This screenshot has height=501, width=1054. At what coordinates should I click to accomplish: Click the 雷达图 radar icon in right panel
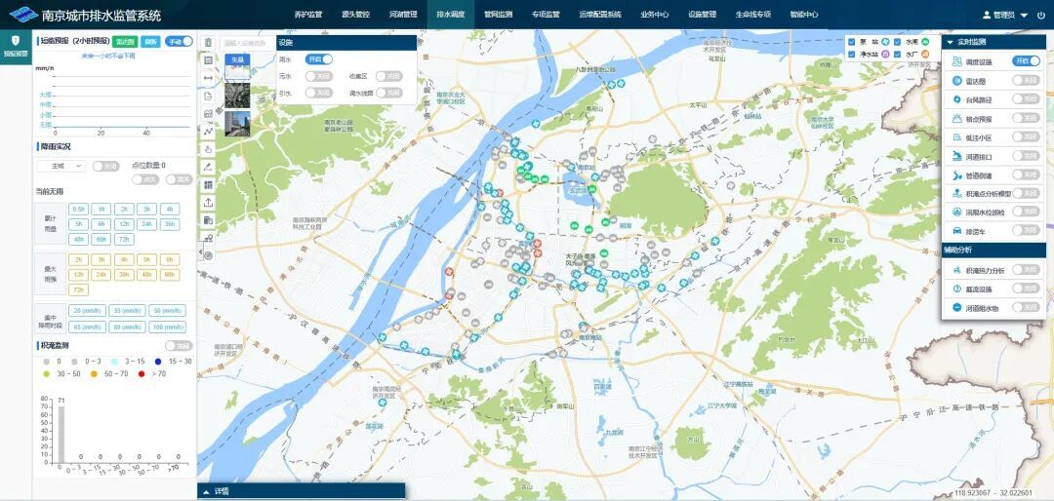click(x=956, y=81)
